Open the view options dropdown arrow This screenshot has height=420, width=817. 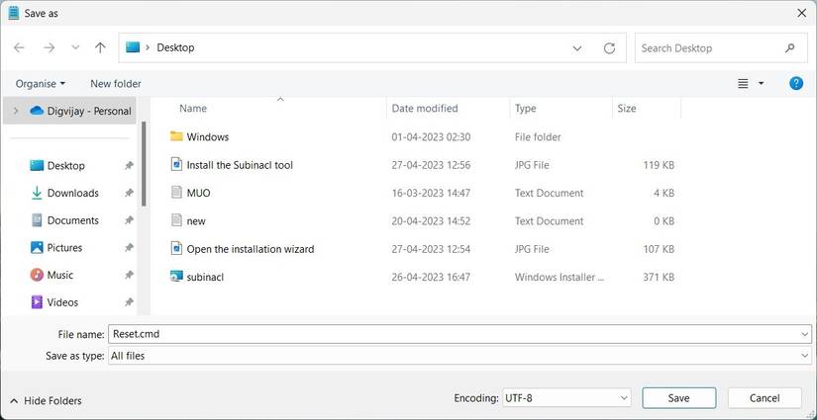(x=761, y=84)
